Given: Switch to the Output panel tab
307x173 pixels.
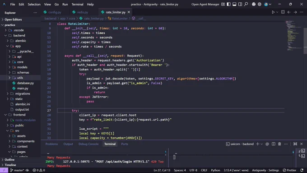Looking at the screenshot, I should (x=68, y=144).
